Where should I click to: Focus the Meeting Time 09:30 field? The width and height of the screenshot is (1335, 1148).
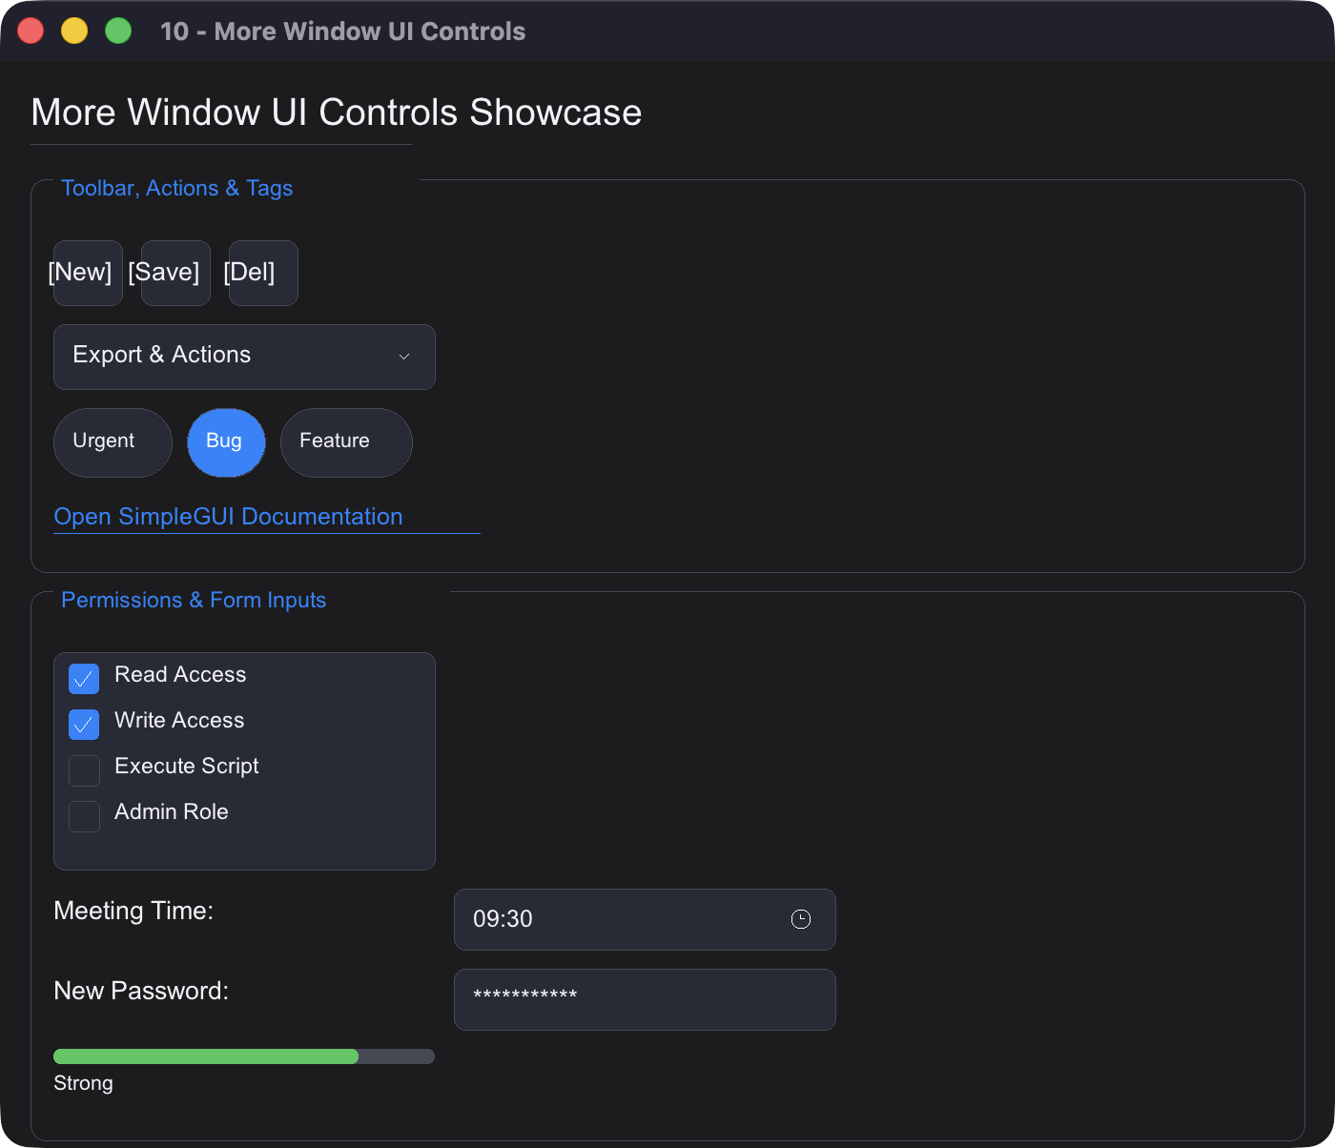pyautogui.click(x=645, y=919)
